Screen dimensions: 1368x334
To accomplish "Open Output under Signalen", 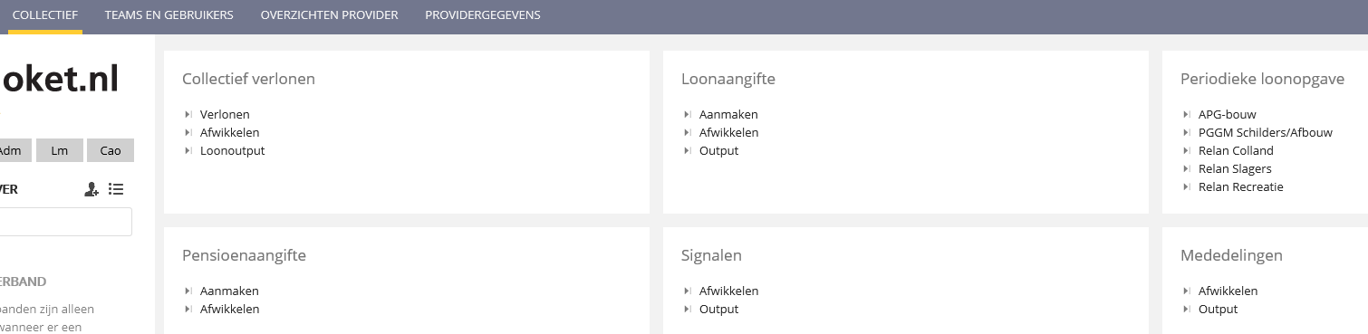I will point(718,309).
